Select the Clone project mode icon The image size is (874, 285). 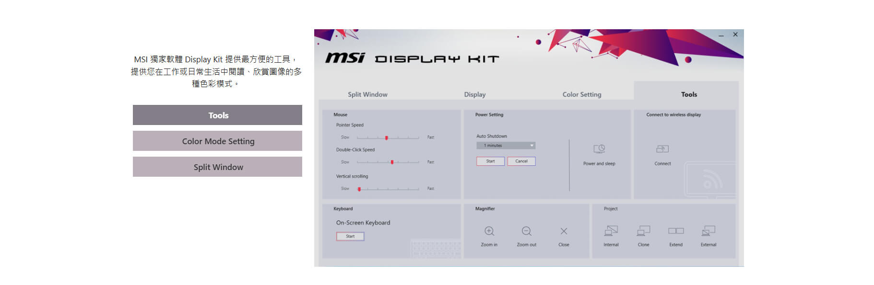click(x=643, y=231)
